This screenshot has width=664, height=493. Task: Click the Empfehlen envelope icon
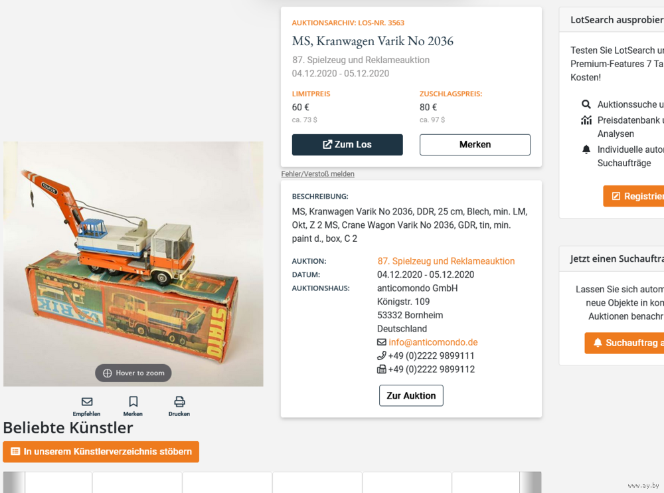[x=87, y=401]
